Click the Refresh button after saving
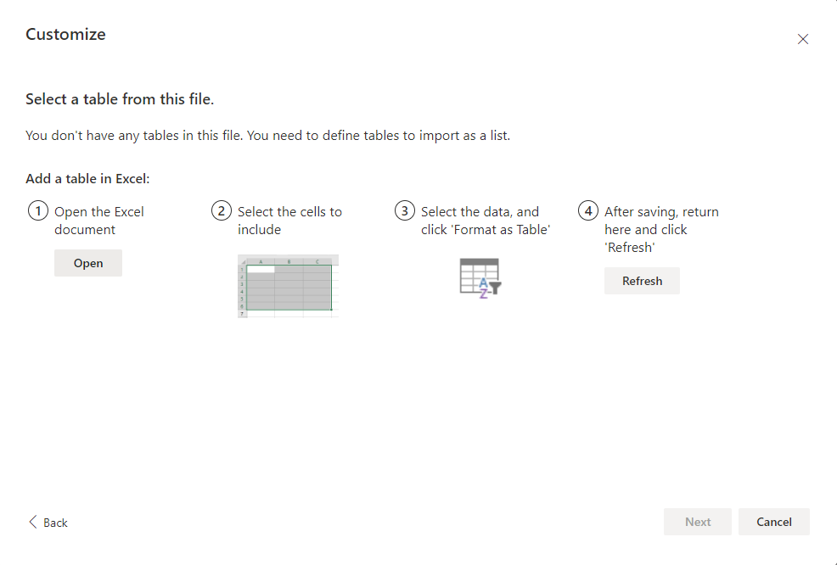The image size is (837, 565). (642, 280)
